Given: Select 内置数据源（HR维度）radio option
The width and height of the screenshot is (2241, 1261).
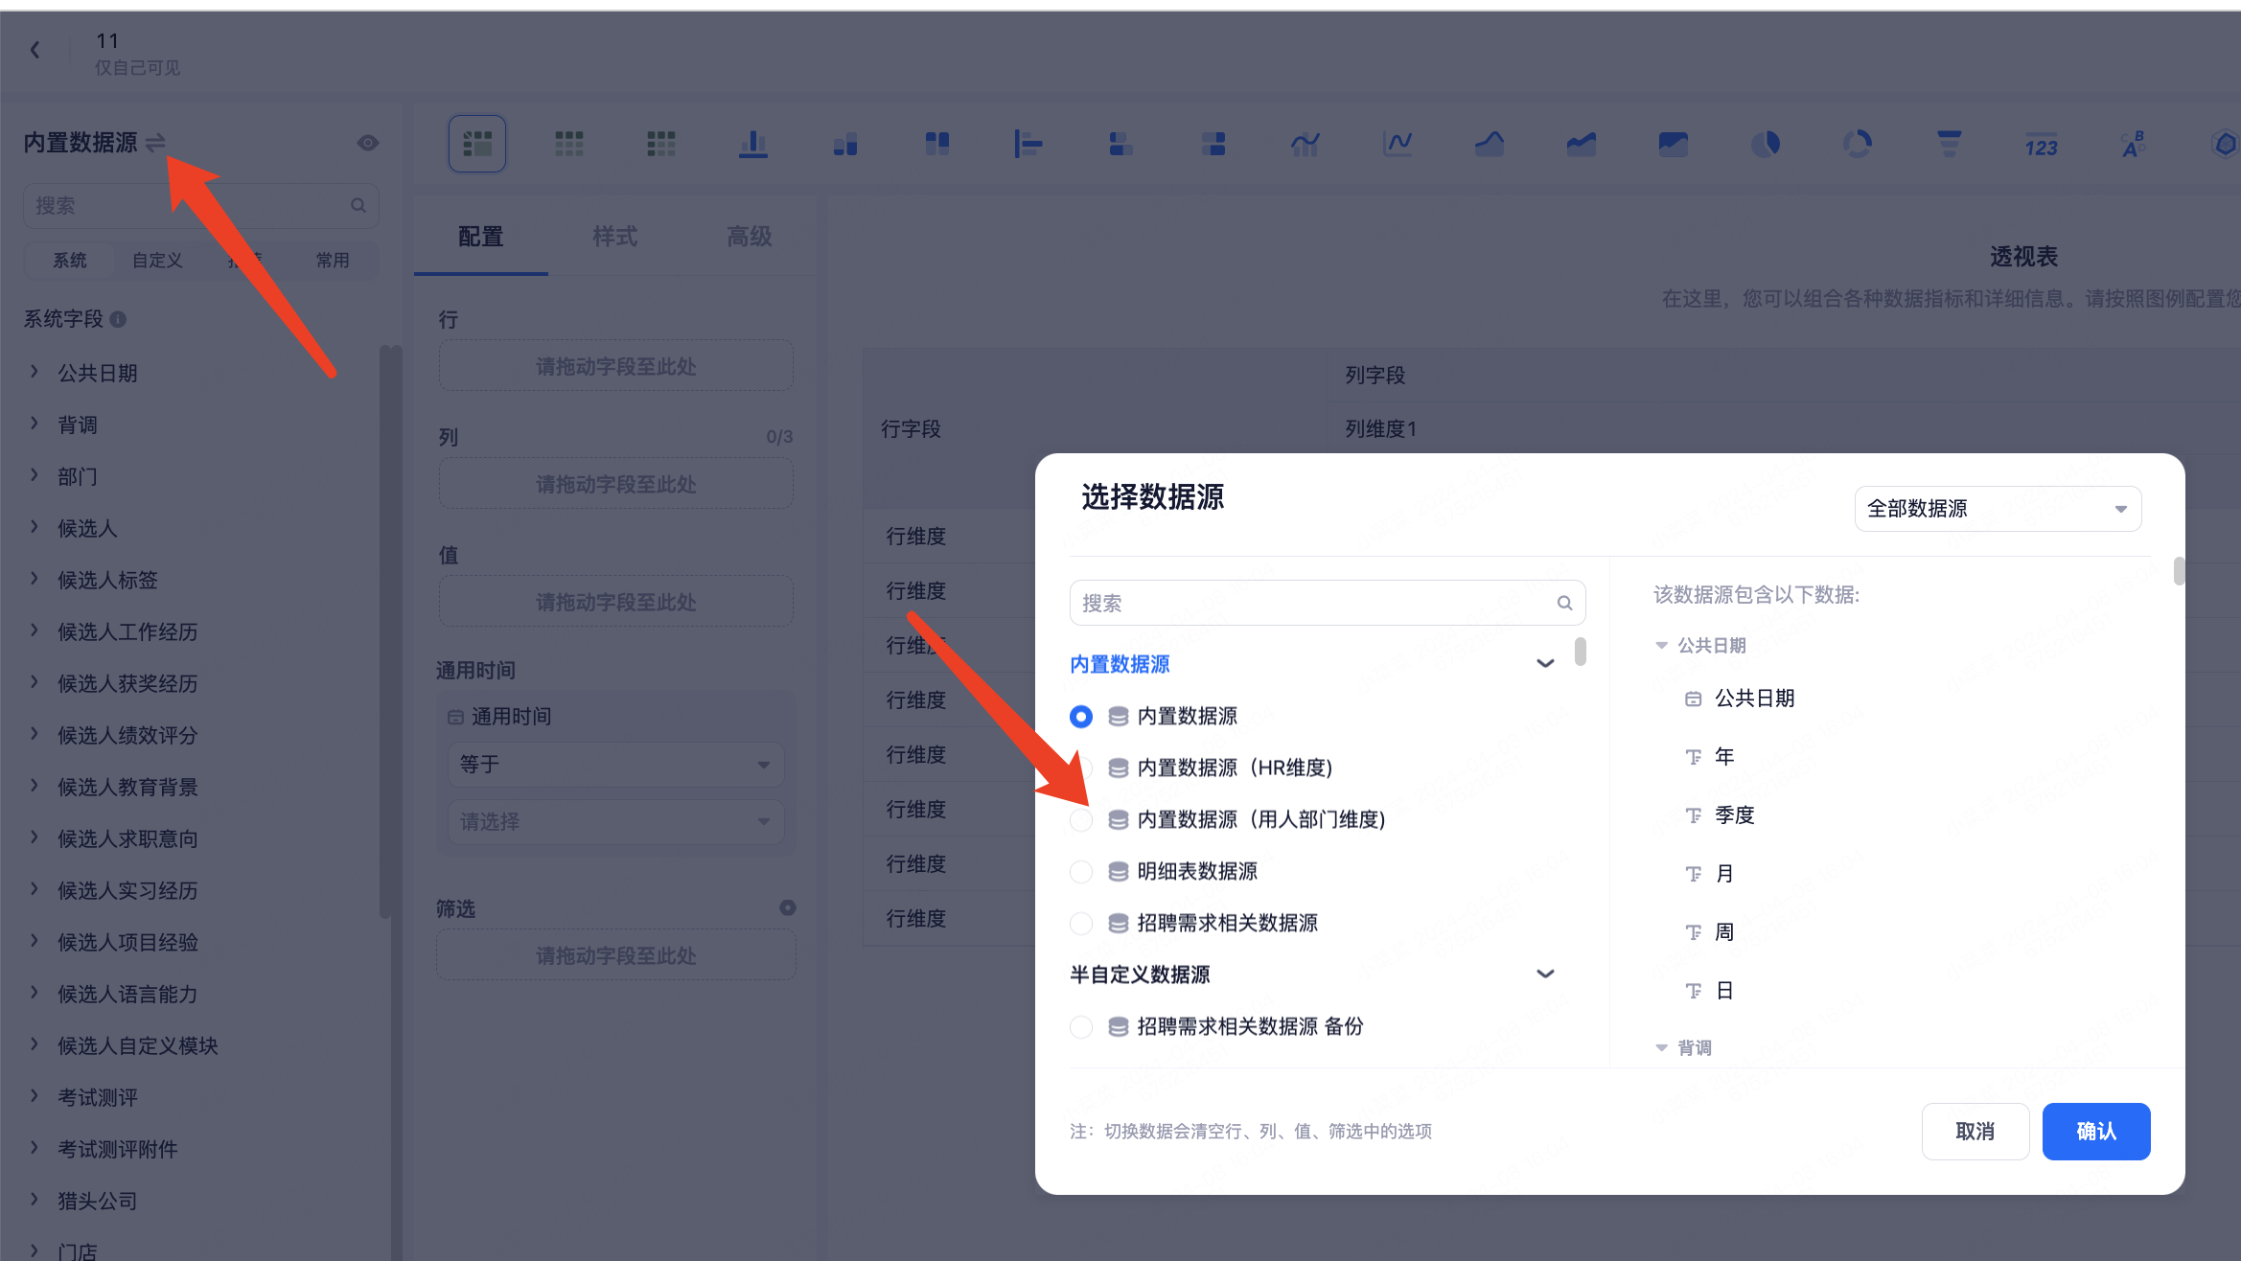Looking at the screenshot, I should (x=1081, y=768).
